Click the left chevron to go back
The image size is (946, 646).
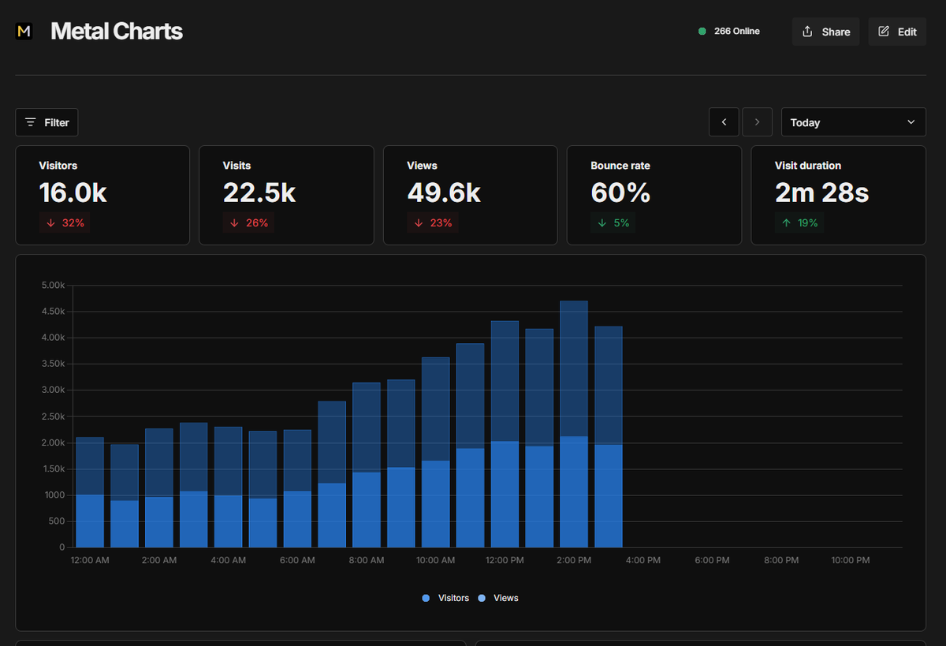pos(724,122)
